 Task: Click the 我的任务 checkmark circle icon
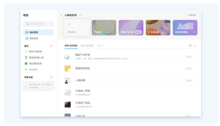[27, 38]
